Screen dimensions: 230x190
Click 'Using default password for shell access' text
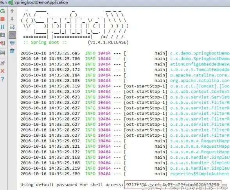pos(72,185)
